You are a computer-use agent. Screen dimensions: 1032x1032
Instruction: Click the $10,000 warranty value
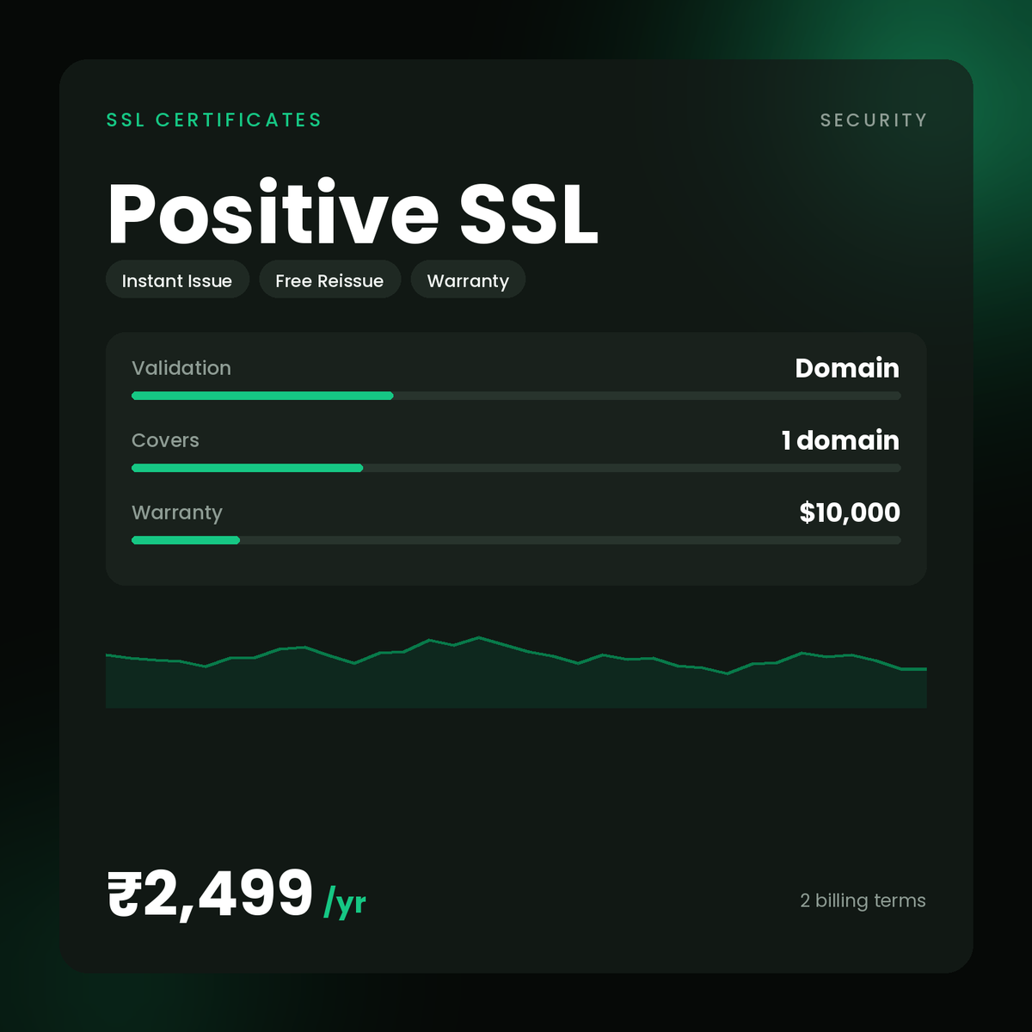(850, 513)
